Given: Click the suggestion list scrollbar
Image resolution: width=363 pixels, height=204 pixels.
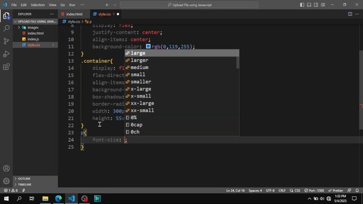Looking at the screenshot, I should click(238, 62).
